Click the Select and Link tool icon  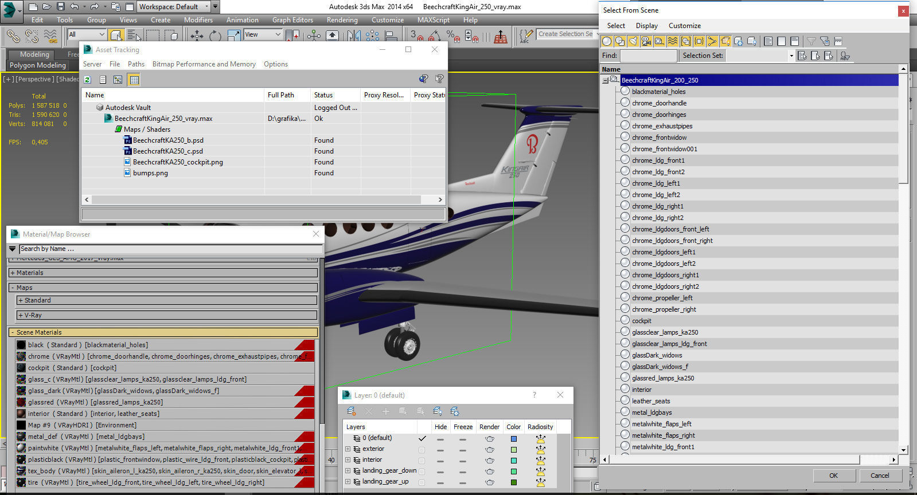click(13, 36)
